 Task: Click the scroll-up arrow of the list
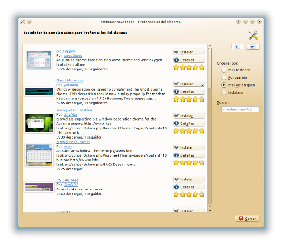click(x=210, y=45)
